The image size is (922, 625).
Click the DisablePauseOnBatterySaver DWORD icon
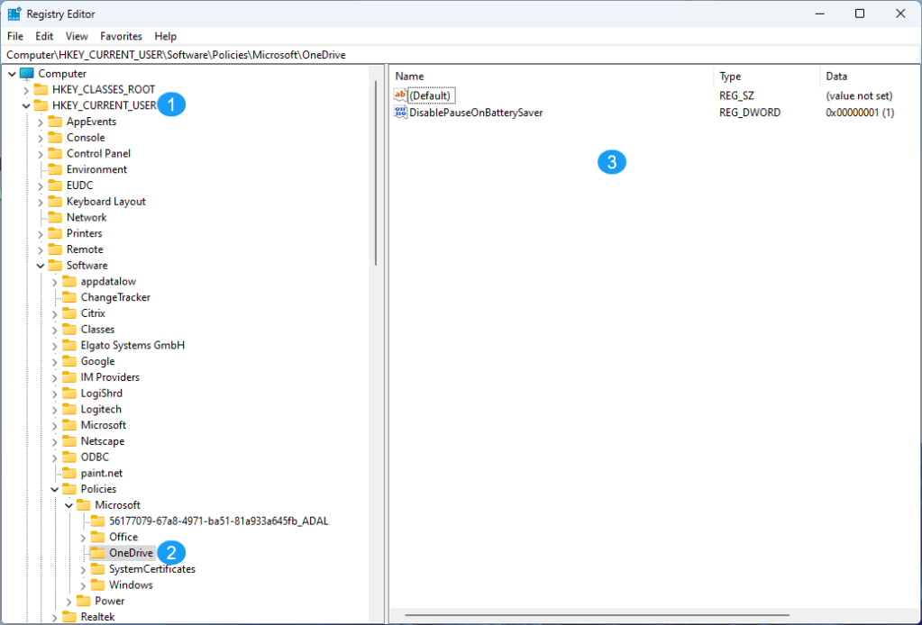tap(400, 112)
